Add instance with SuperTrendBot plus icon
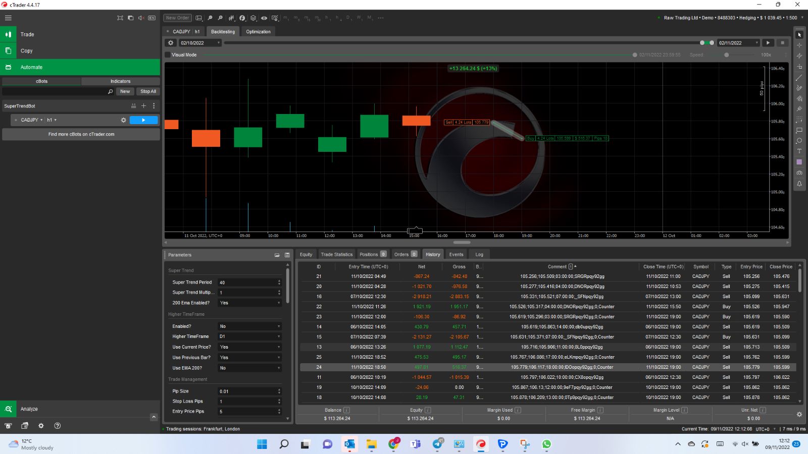Image resolution: width=808 pixels, height=454 pixels. [x=143, y=106]
